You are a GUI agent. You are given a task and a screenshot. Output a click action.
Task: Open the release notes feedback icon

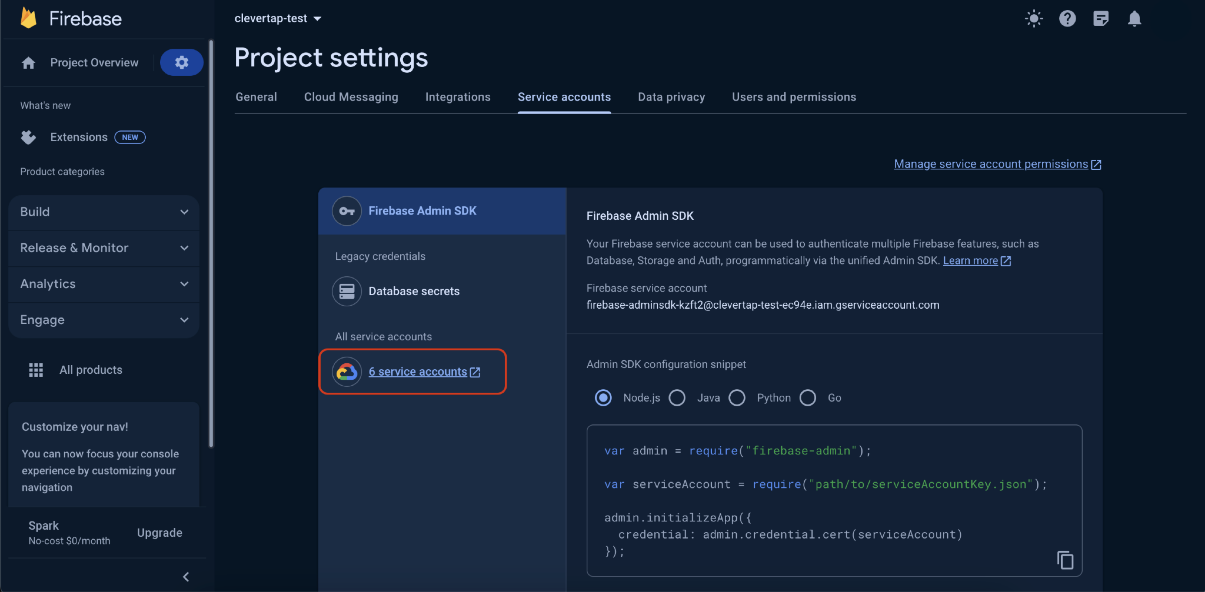coord(1101,19)
